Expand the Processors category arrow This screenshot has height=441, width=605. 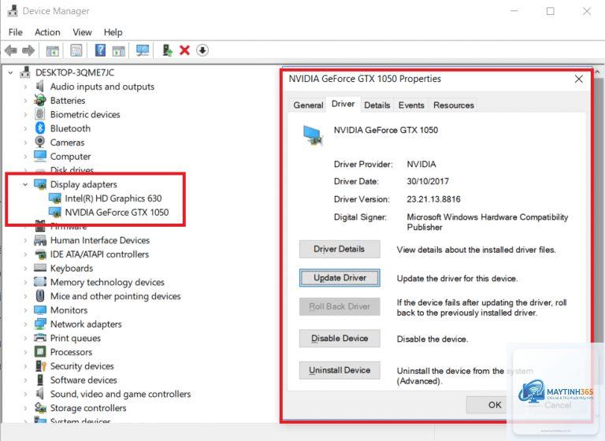(x=25, y=352)
